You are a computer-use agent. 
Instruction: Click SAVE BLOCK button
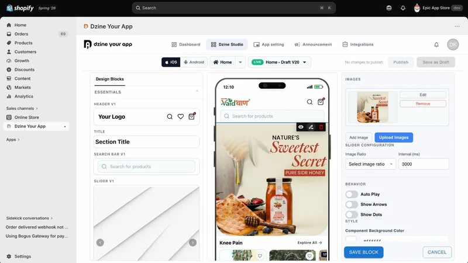(x=363, y=252)
